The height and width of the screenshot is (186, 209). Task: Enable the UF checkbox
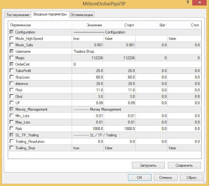tap(12, 103)
